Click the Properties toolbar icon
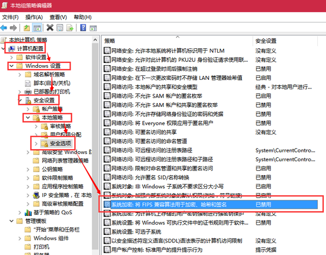This screenshot has height=255, width=326. pos(60,28)
